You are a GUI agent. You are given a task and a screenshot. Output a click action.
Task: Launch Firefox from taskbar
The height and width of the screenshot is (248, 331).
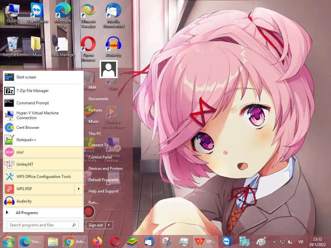click(97, 242)
